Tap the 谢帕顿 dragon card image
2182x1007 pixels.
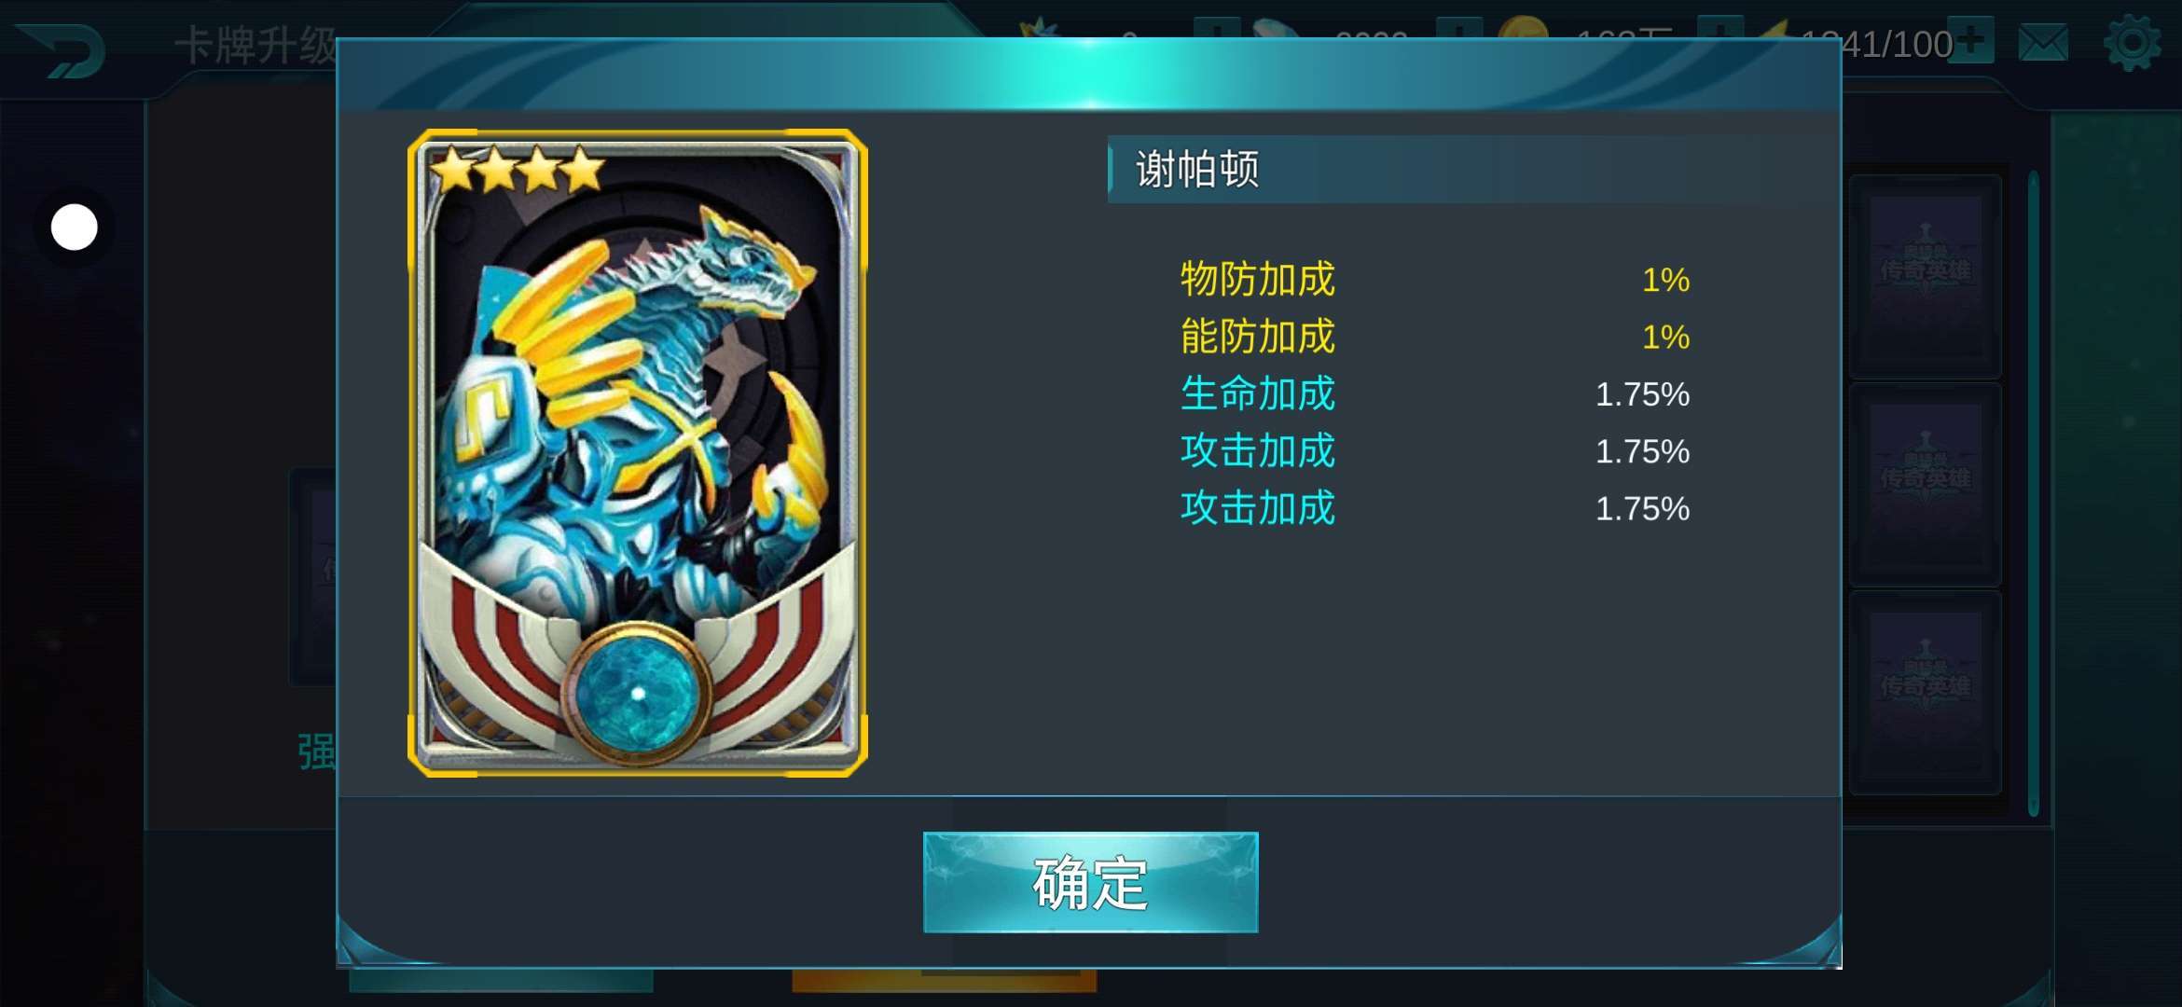coord(638,453)
